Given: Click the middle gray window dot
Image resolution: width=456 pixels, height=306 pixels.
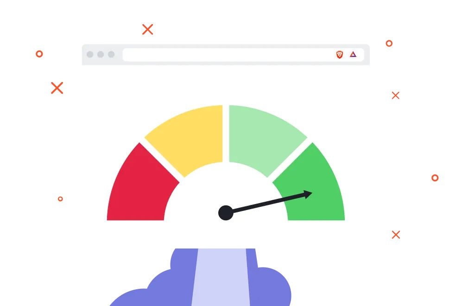Looking at the screenshot, I should point(101,54).
